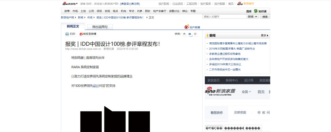Set font size to 小
The width and height of the screenshot is (331, 132).
(x=195, y=34)
